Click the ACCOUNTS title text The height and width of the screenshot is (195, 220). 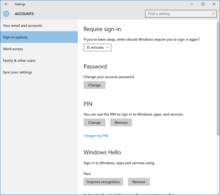pyautogui.click(x=24, y=14)
